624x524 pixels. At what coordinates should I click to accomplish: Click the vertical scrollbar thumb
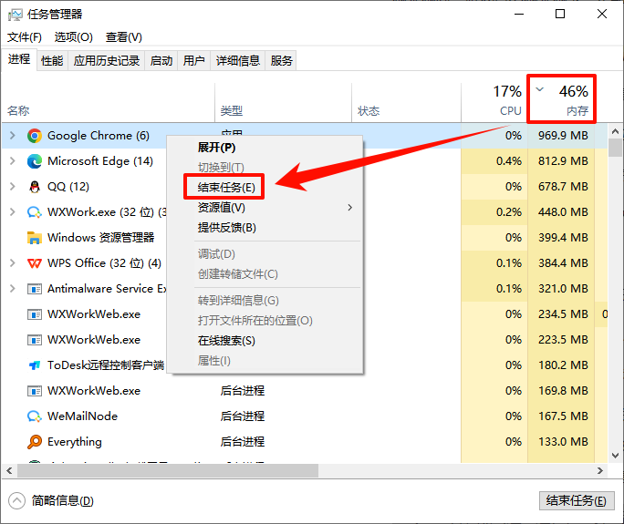(x=615, y=148)
